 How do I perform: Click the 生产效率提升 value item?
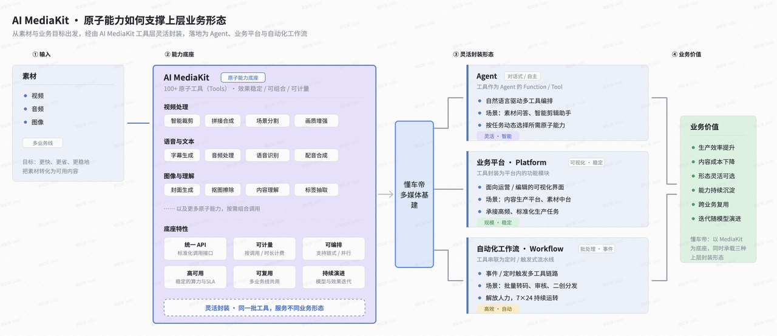pyautogui.click(x=716, y=147)
